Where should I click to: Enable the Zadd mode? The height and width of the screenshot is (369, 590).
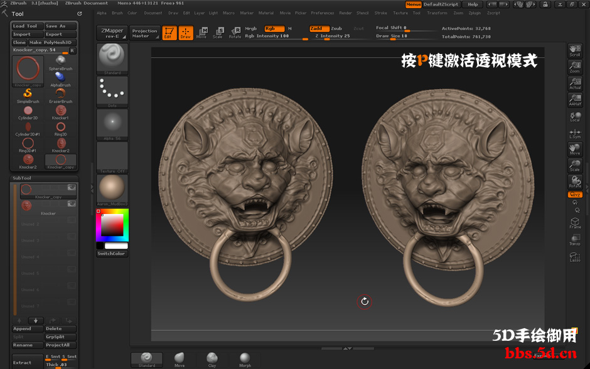click(319, 29)
